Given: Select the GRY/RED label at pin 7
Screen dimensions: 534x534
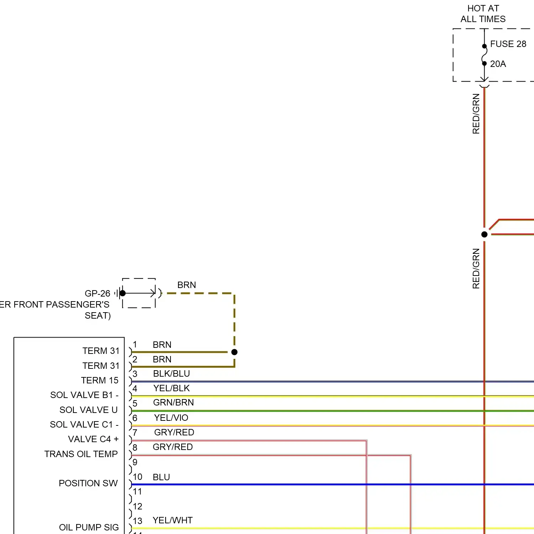Looking at the screenshot, I should (x=174, y=433).
